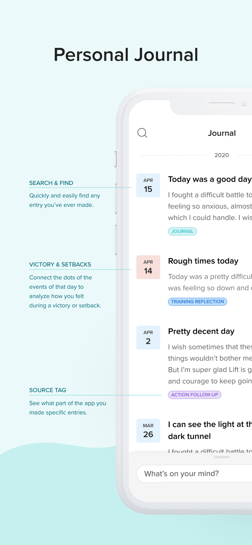The width and height of the screenshot is (252, 545).
Task: Click the Personal Journal page title
Action: point(126,55)
